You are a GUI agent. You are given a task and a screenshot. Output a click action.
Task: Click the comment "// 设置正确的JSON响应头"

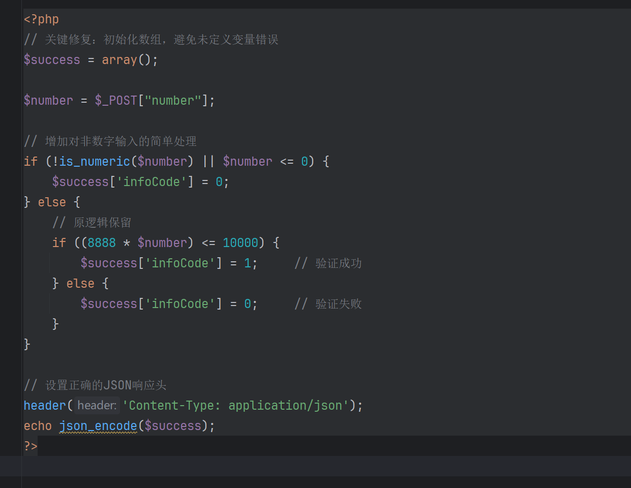(95, 385)
